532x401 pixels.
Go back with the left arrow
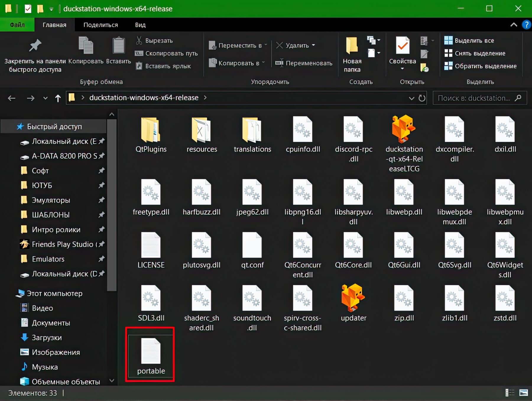(12, 98)
